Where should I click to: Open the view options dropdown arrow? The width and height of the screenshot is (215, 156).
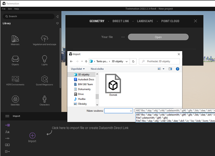(163, 69)
